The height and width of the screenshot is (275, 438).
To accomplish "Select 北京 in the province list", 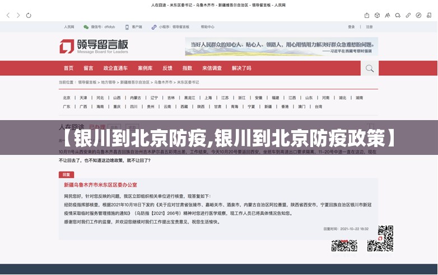I will (67, 98).
